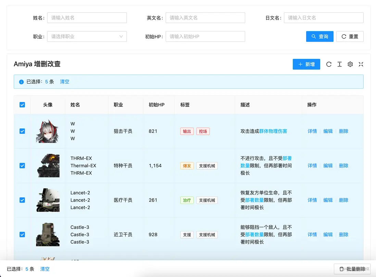Click 编辑 link in Lancet-2 row
Image resolution: width=376 pixels, height=277 pixels.
328,200
